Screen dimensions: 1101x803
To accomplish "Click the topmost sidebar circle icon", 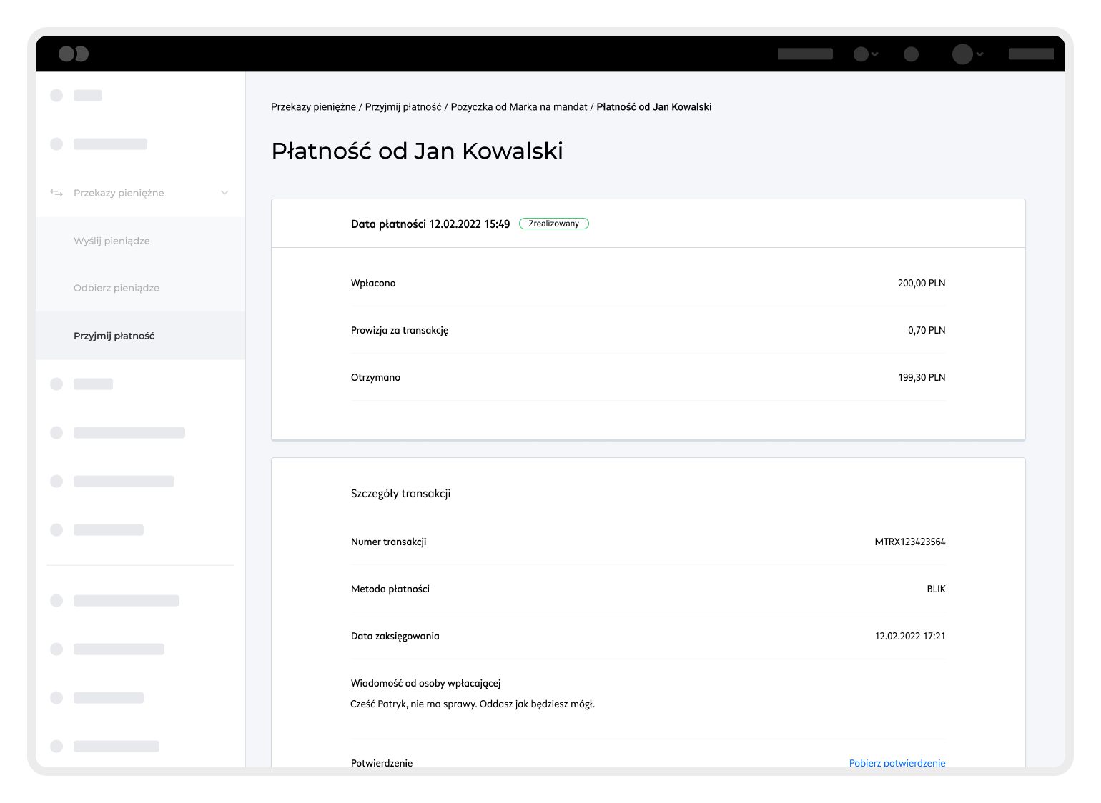I will [56, 96].
